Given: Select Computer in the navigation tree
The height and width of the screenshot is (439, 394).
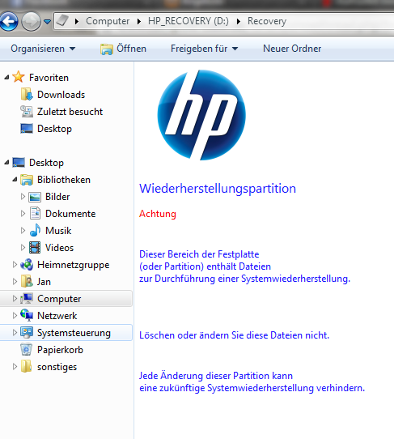Looking at the screenshot, I should 59,299.
